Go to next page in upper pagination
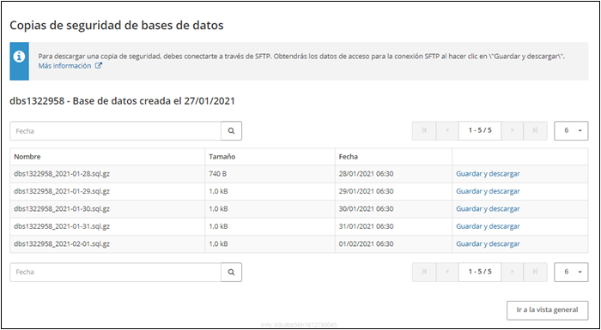The width and height of the screenshot is (601, 330). tap(513, 131)
